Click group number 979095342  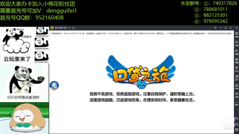pos(215,21)
